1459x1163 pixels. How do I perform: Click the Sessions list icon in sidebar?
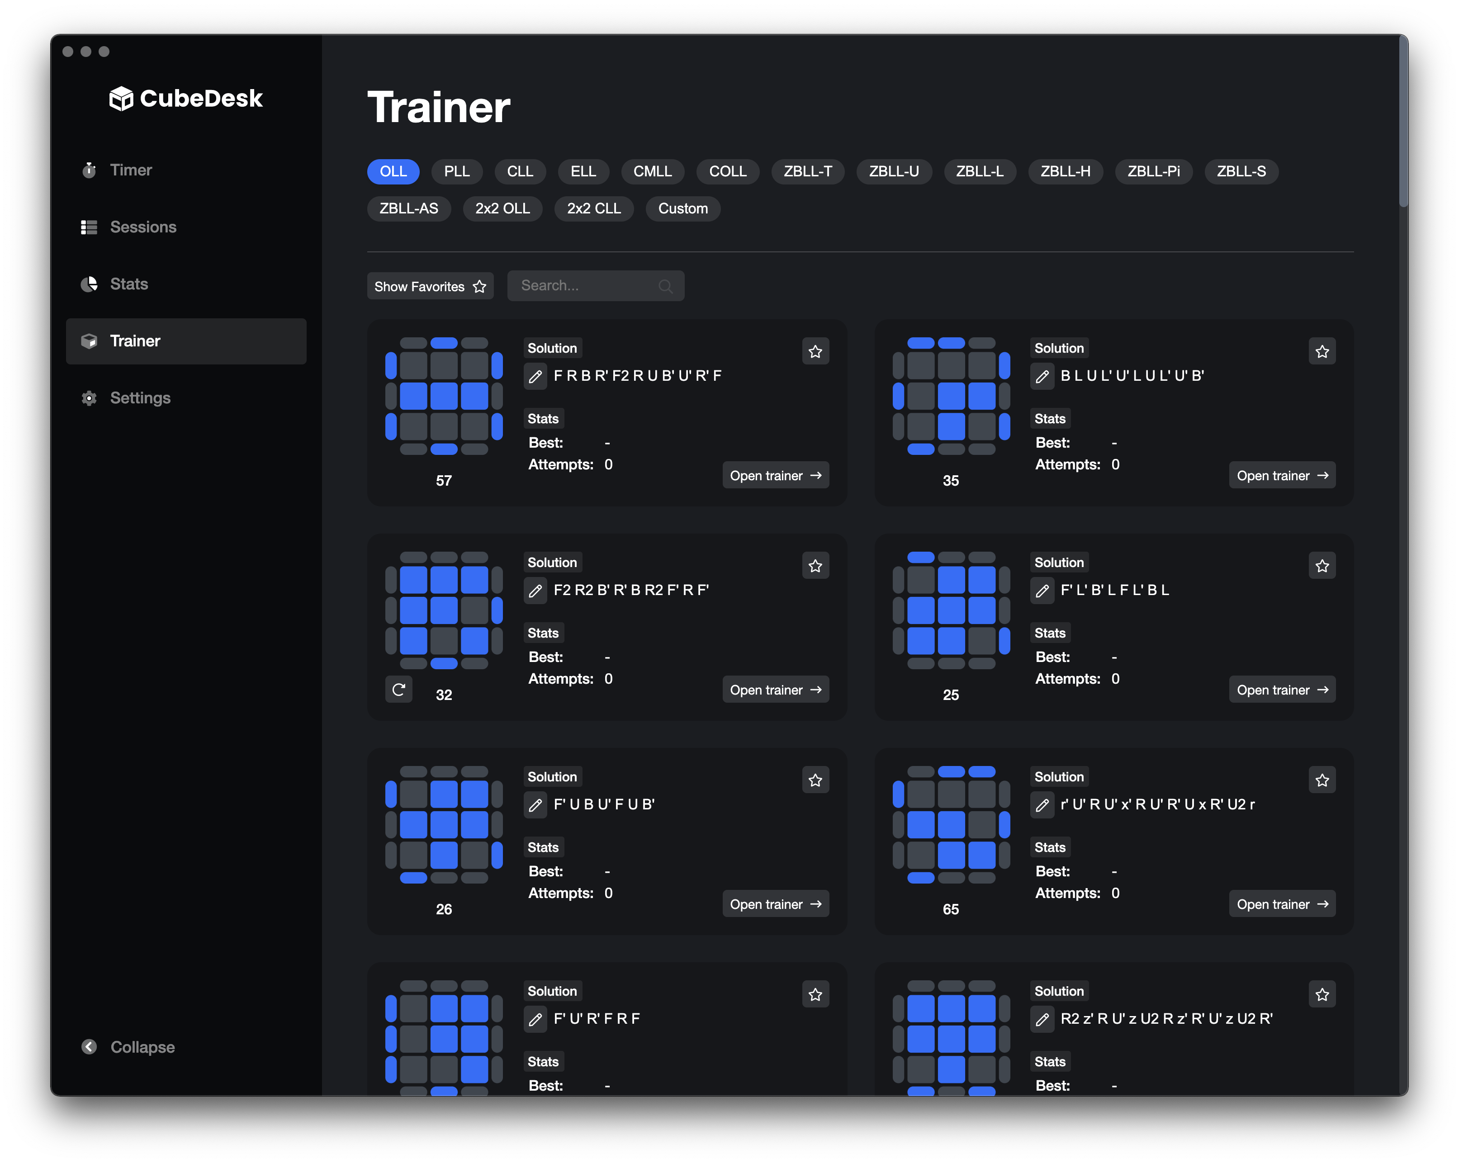90,227
